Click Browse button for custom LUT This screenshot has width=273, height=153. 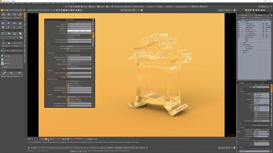(x=79, y=75)
